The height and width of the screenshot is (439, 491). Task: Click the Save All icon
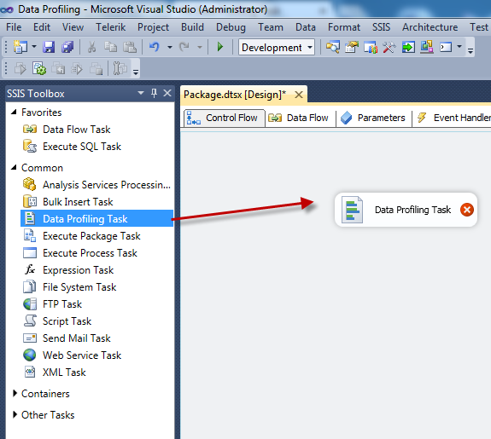67,47
